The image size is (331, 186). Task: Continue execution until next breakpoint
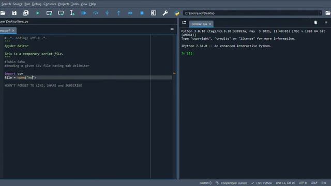pos(130,13)
